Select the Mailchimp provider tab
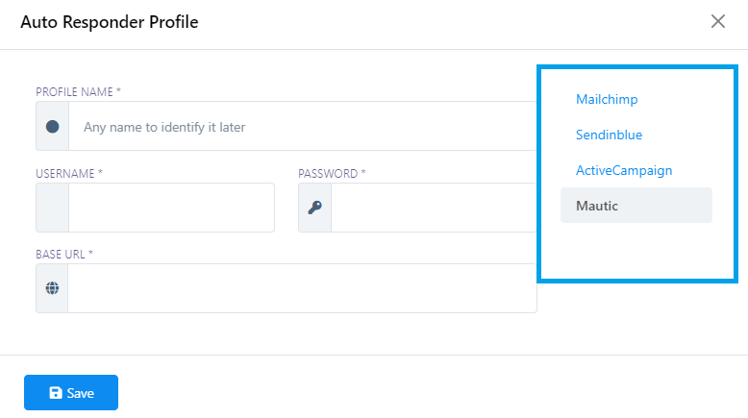748x418 pixels. tap(607, 99)
